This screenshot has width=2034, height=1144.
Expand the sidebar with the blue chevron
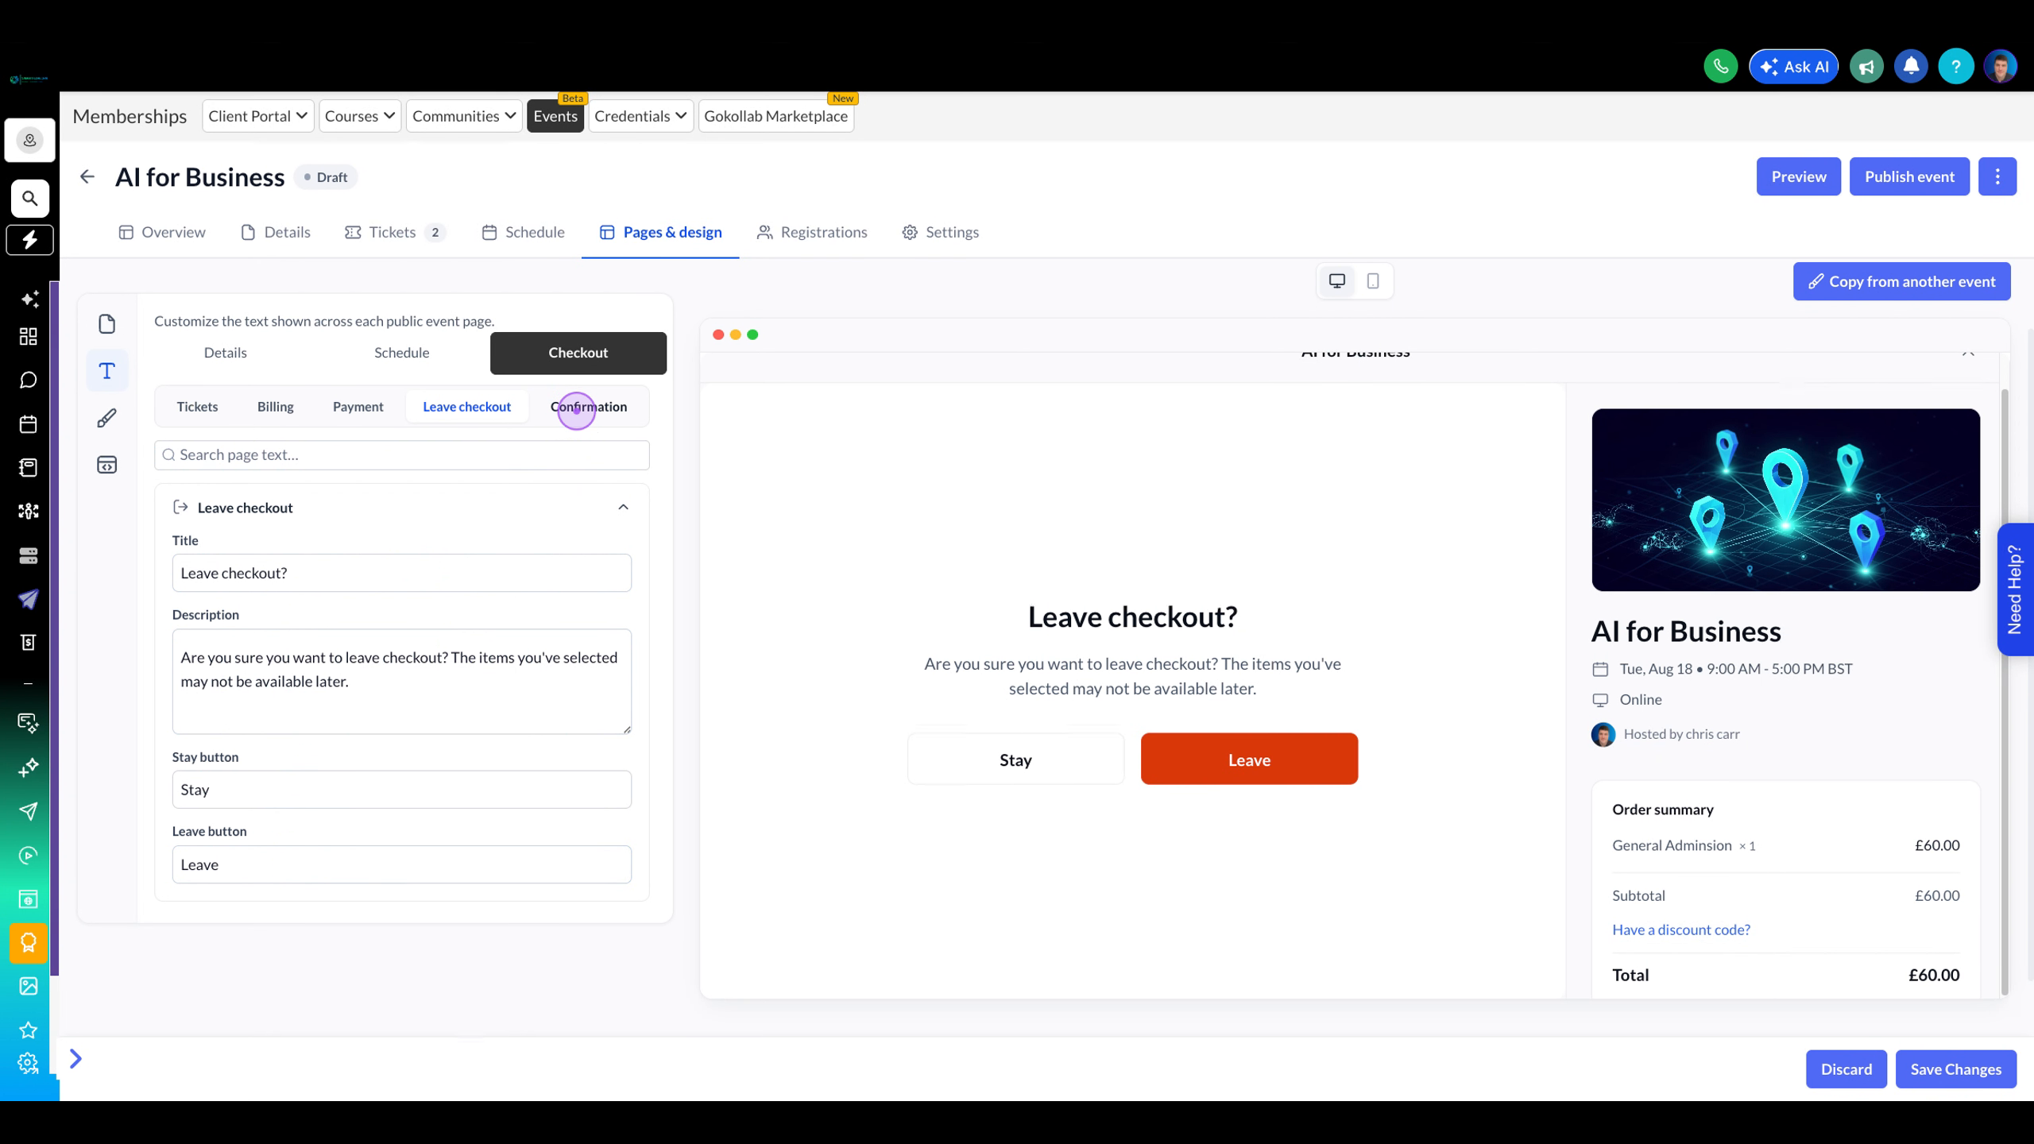click(75, 1059)
